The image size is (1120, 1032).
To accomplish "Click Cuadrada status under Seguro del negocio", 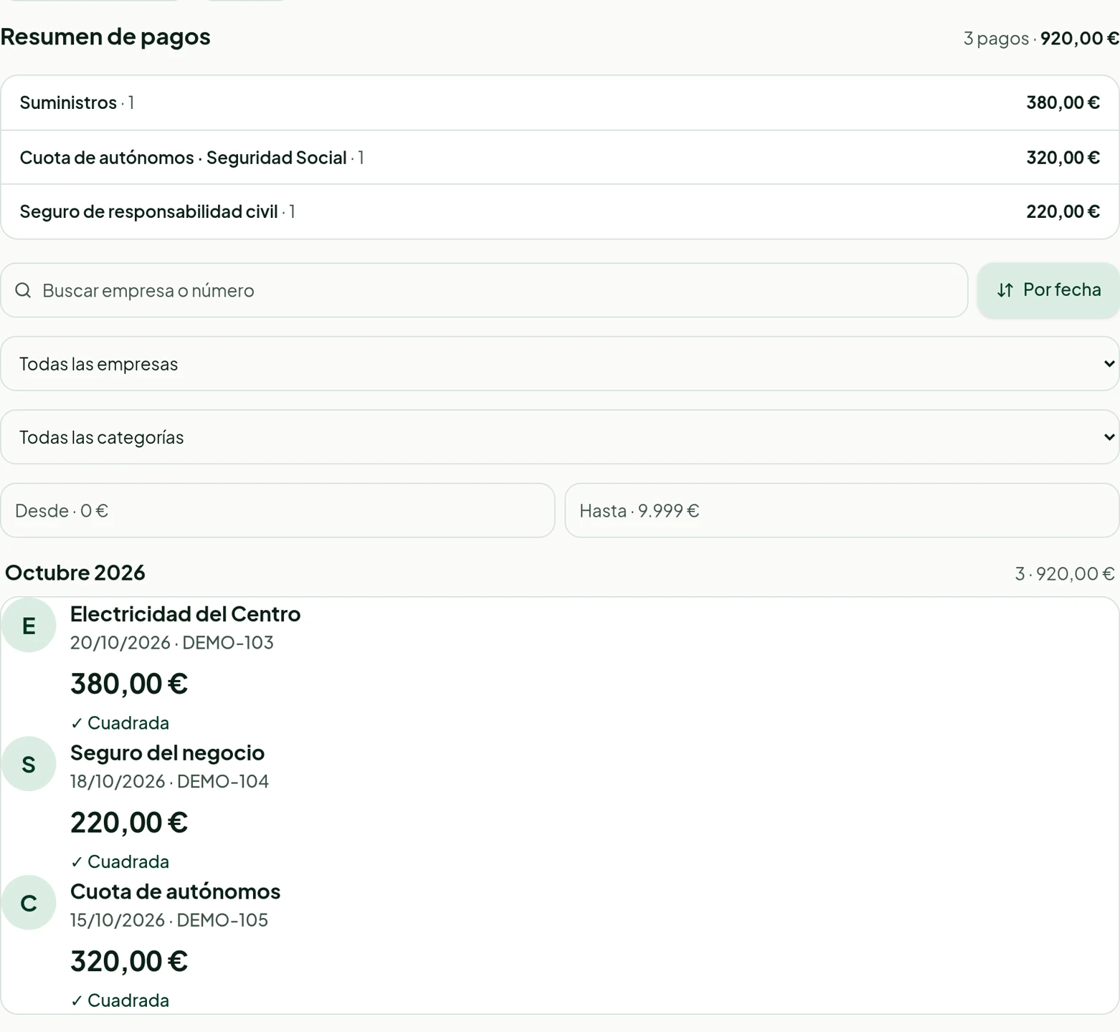I will pyautogui.click(x=120, y=861).
